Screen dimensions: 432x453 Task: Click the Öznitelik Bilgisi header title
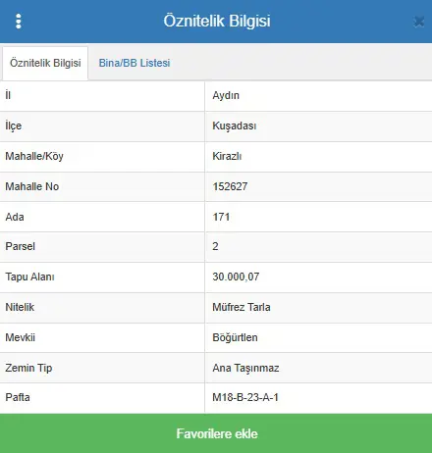[217, 21]
